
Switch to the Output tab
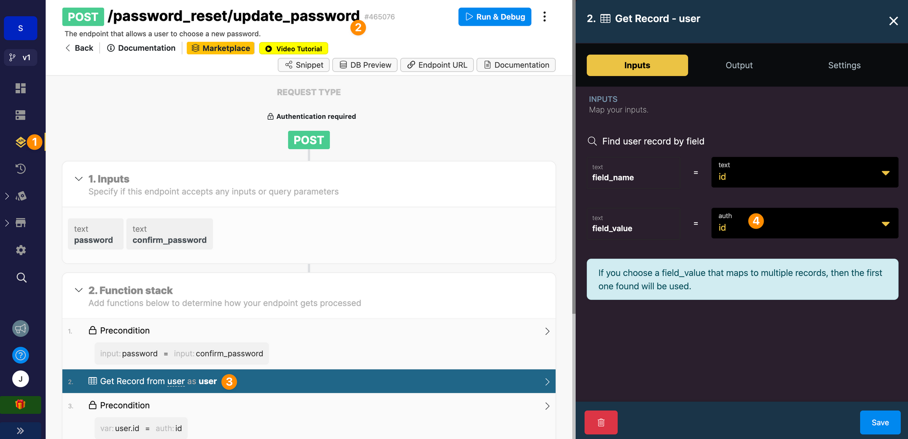coord(739,65)
